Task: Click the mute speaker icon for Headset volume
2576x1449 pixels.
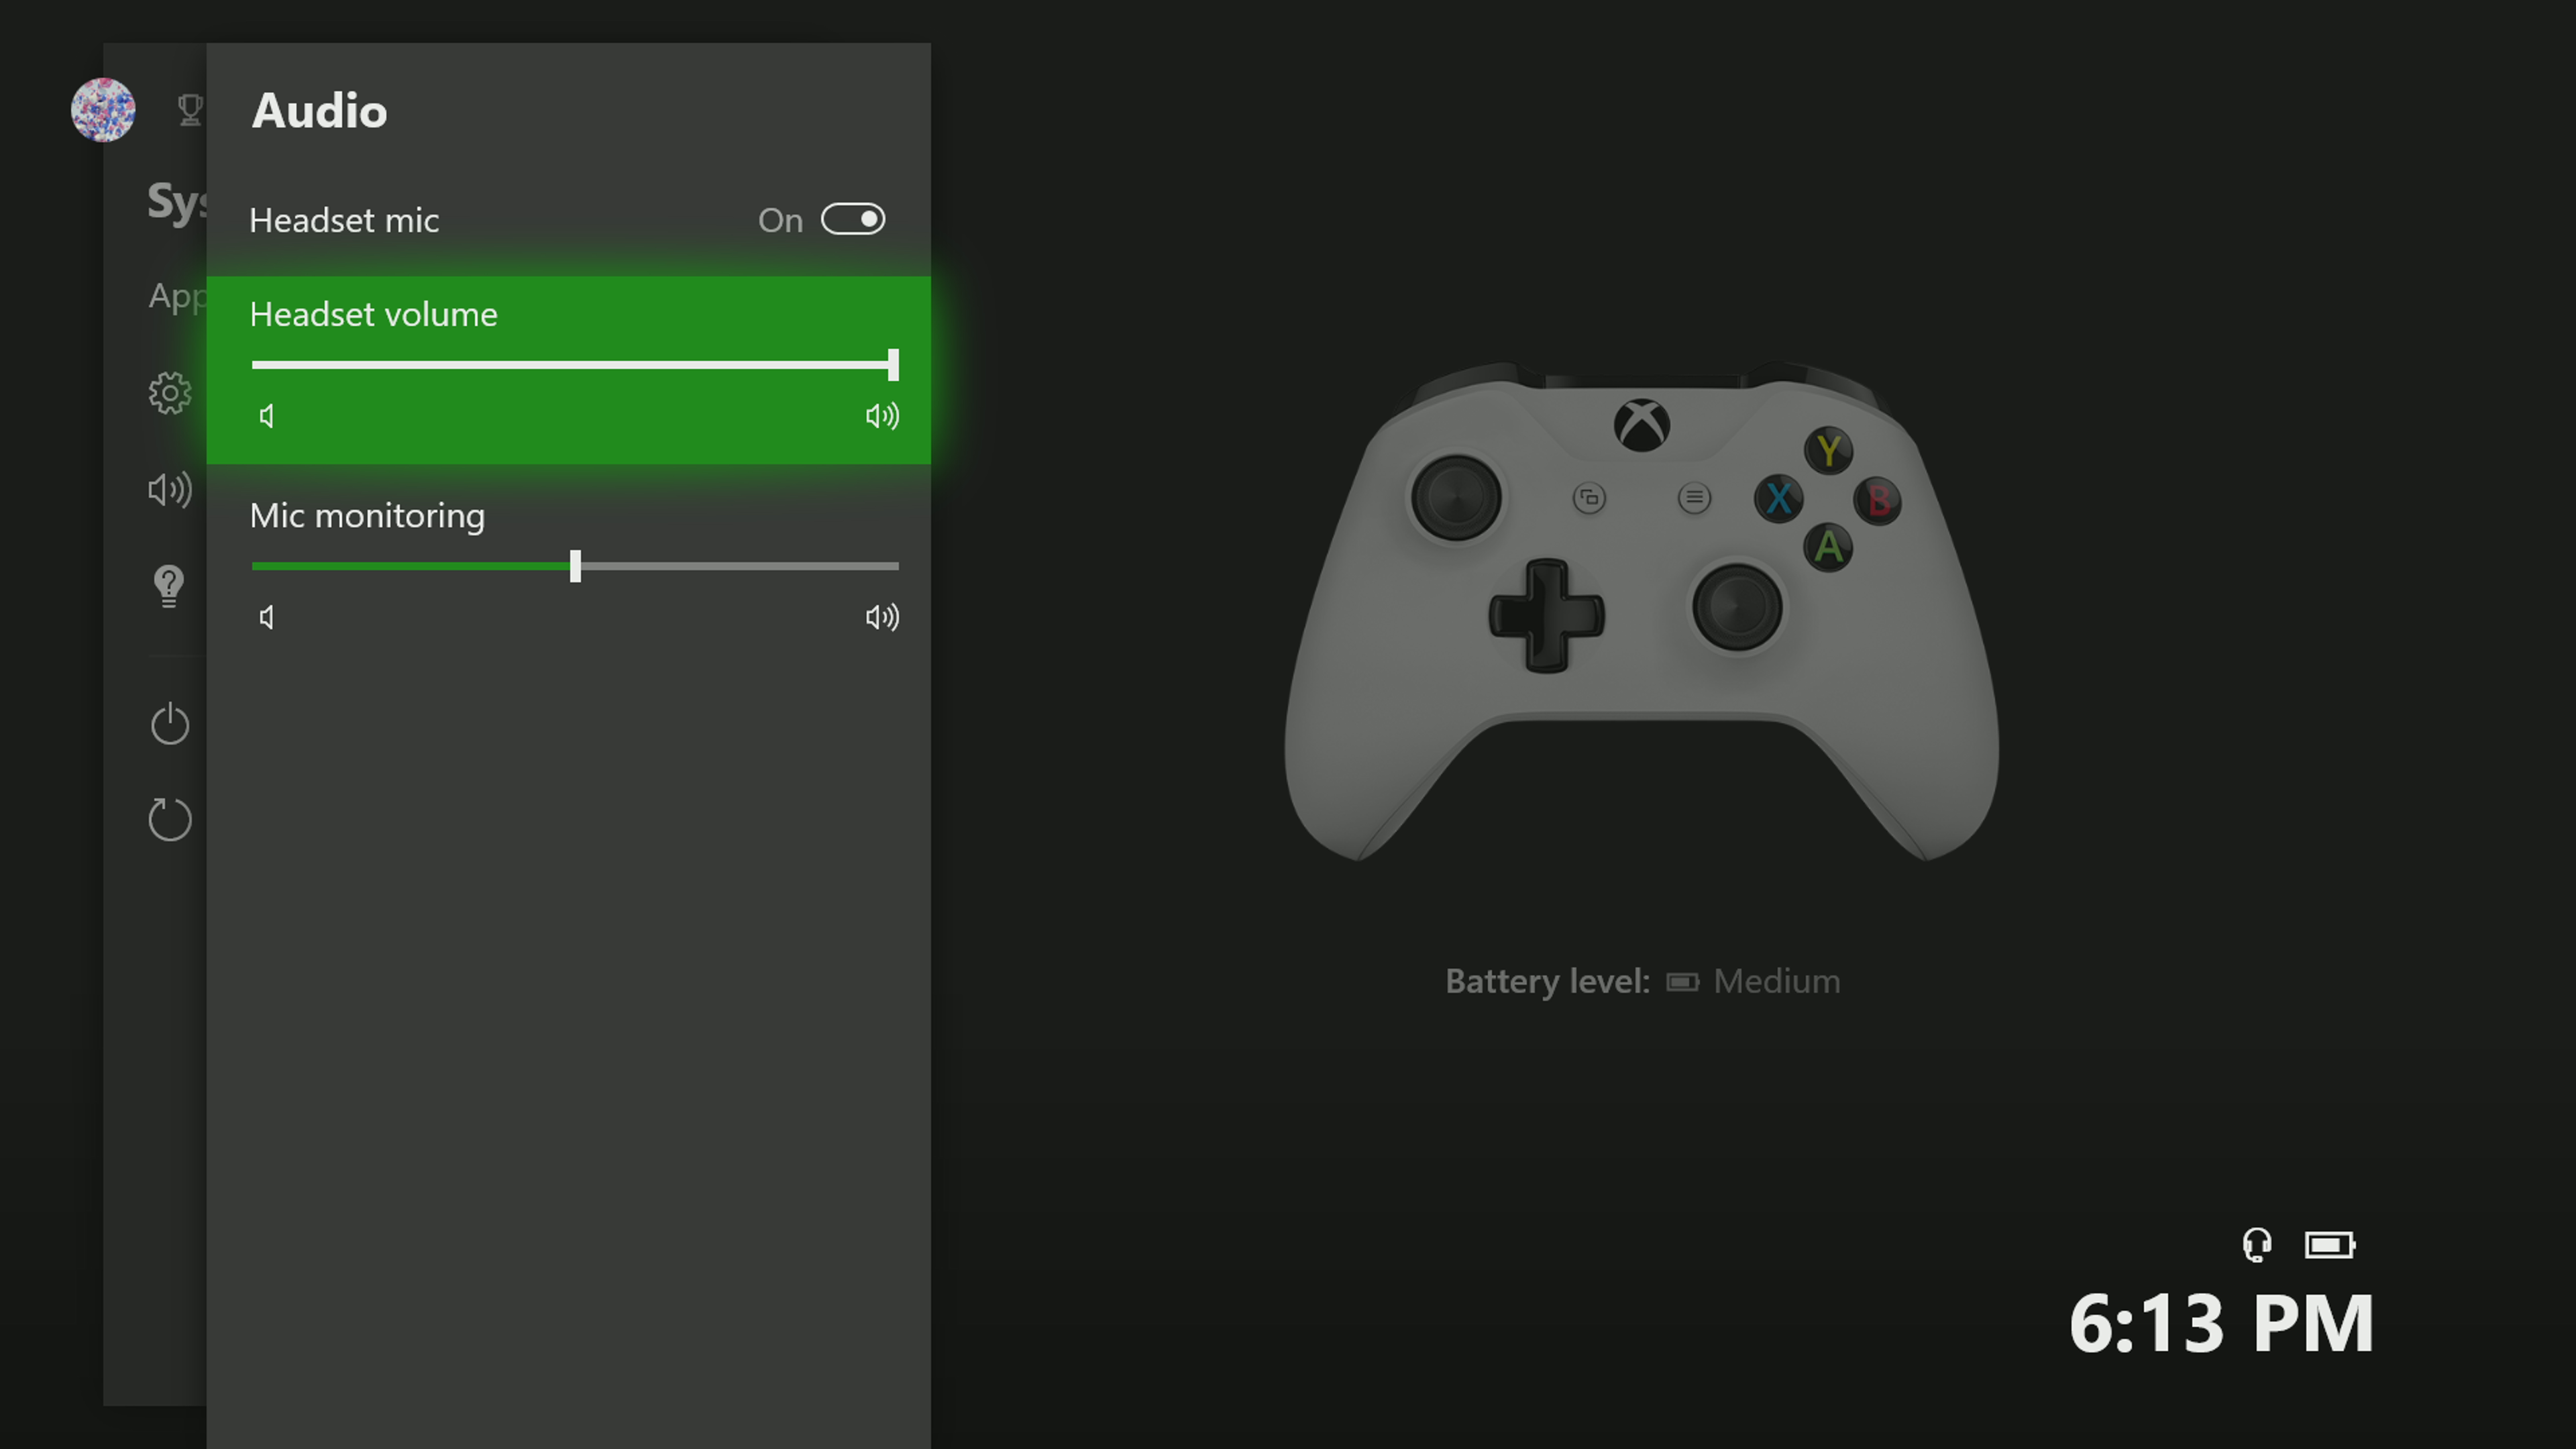Action: click(266, 414)
